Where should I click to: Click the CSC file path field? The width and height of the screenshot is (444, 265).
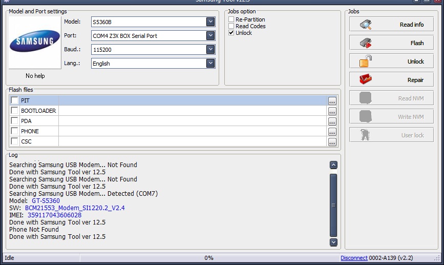(193, 141)
